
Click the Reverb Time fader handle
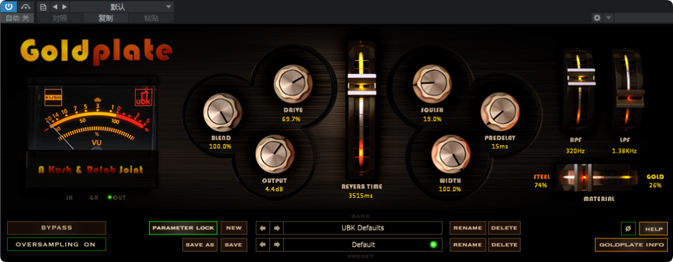(x=361, y=84)
